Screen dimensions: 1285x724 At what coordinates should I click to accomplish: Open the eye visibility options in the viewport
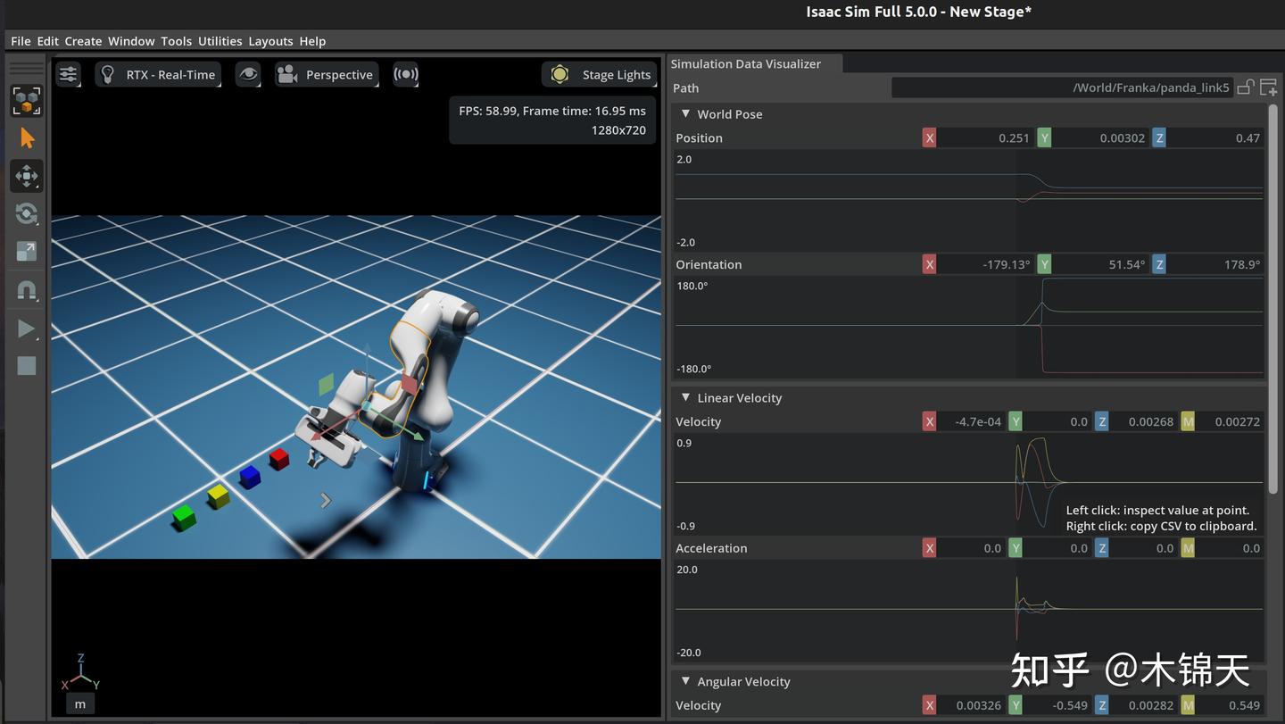pyautogui.click(x=247, y=74)
